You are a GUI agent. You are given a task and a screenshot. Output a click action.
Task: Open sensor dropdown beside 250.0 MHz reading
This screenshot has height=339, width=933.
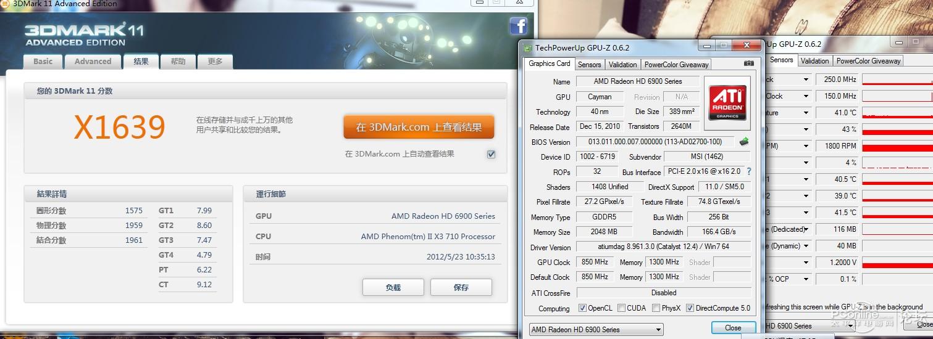[806, 80]
